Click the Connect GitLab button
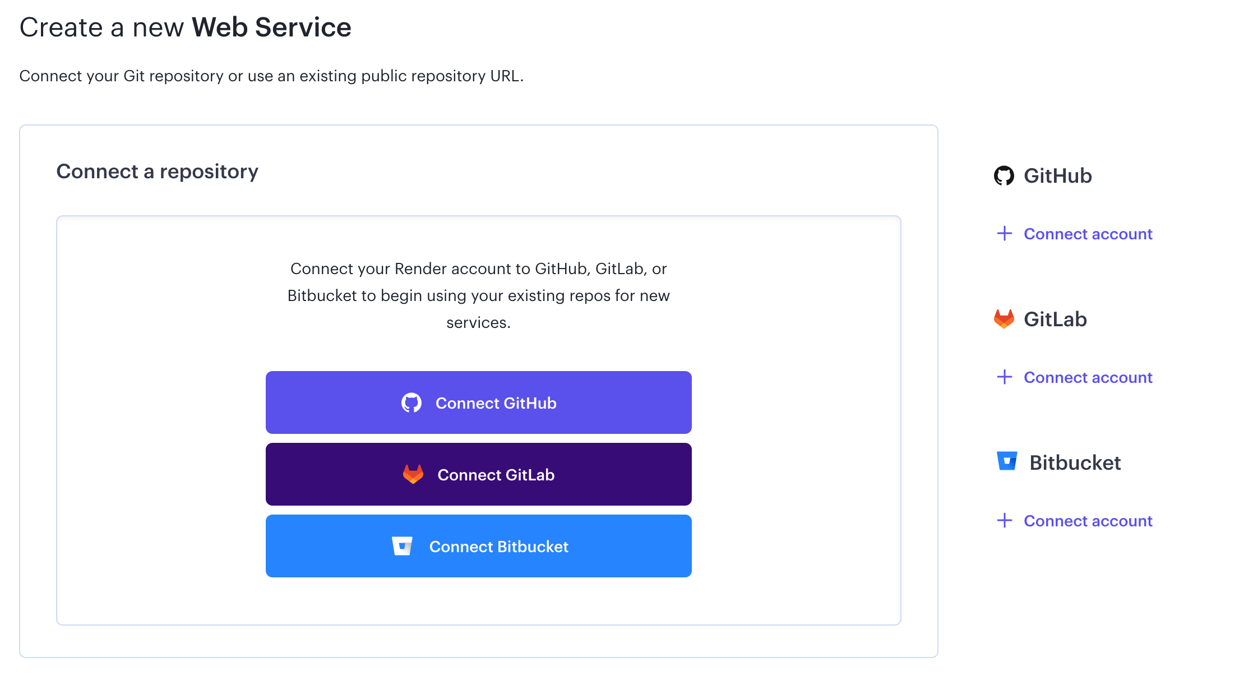 point(478,474)
